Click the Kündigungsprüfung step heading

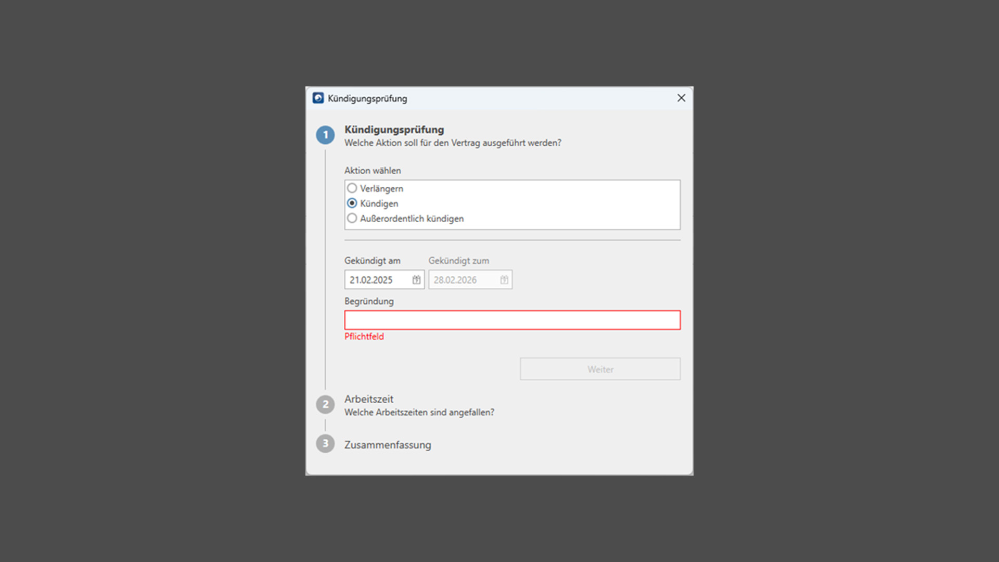(394, 130)
